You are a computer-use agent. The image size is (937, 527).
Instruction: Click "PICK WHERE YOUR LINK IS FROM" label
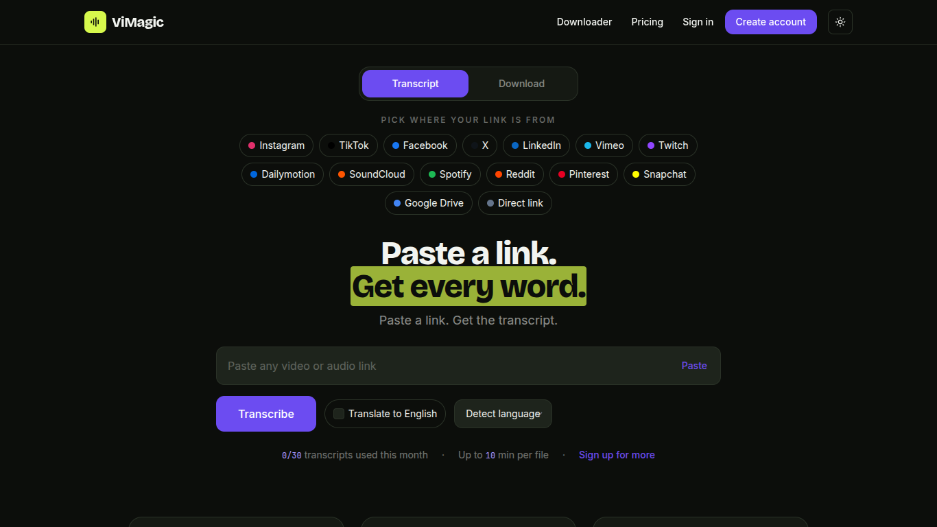468,119
